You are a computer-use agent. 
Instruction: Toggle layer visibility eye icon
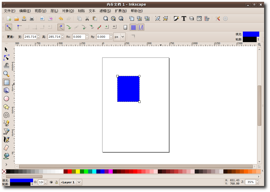[51, 182]
